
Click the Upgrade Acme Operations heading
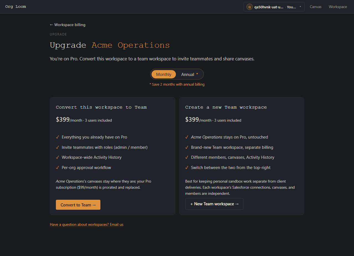pyautogui.click(x=110, y=45)
